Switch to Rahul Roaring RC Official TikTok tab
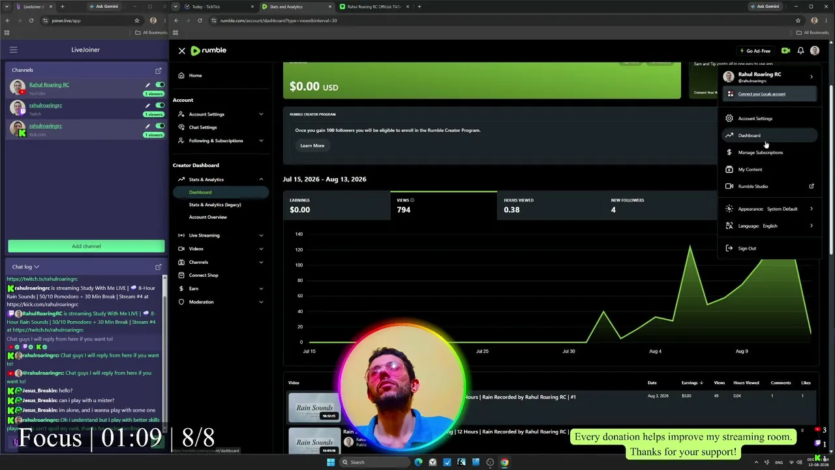The image size is (835, 470). tap(373, 7)
